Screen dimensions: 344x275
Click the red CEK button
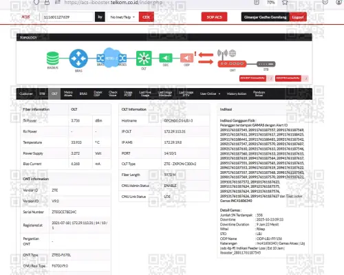pos(146,17)
